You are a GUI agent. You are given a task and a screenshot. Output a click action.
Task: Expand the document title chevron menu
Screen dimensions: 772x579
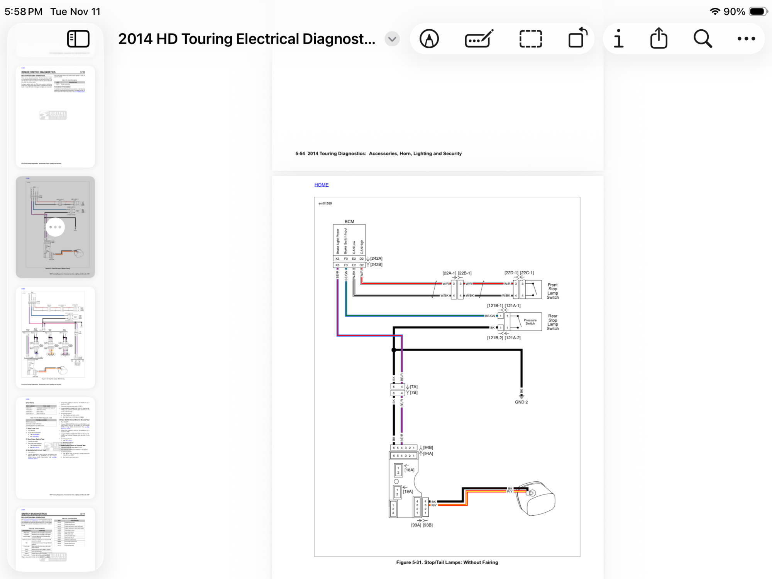tap(392, 39)
